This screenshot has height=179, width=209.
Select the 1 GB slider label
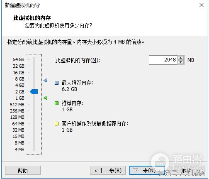coord(20,98)
